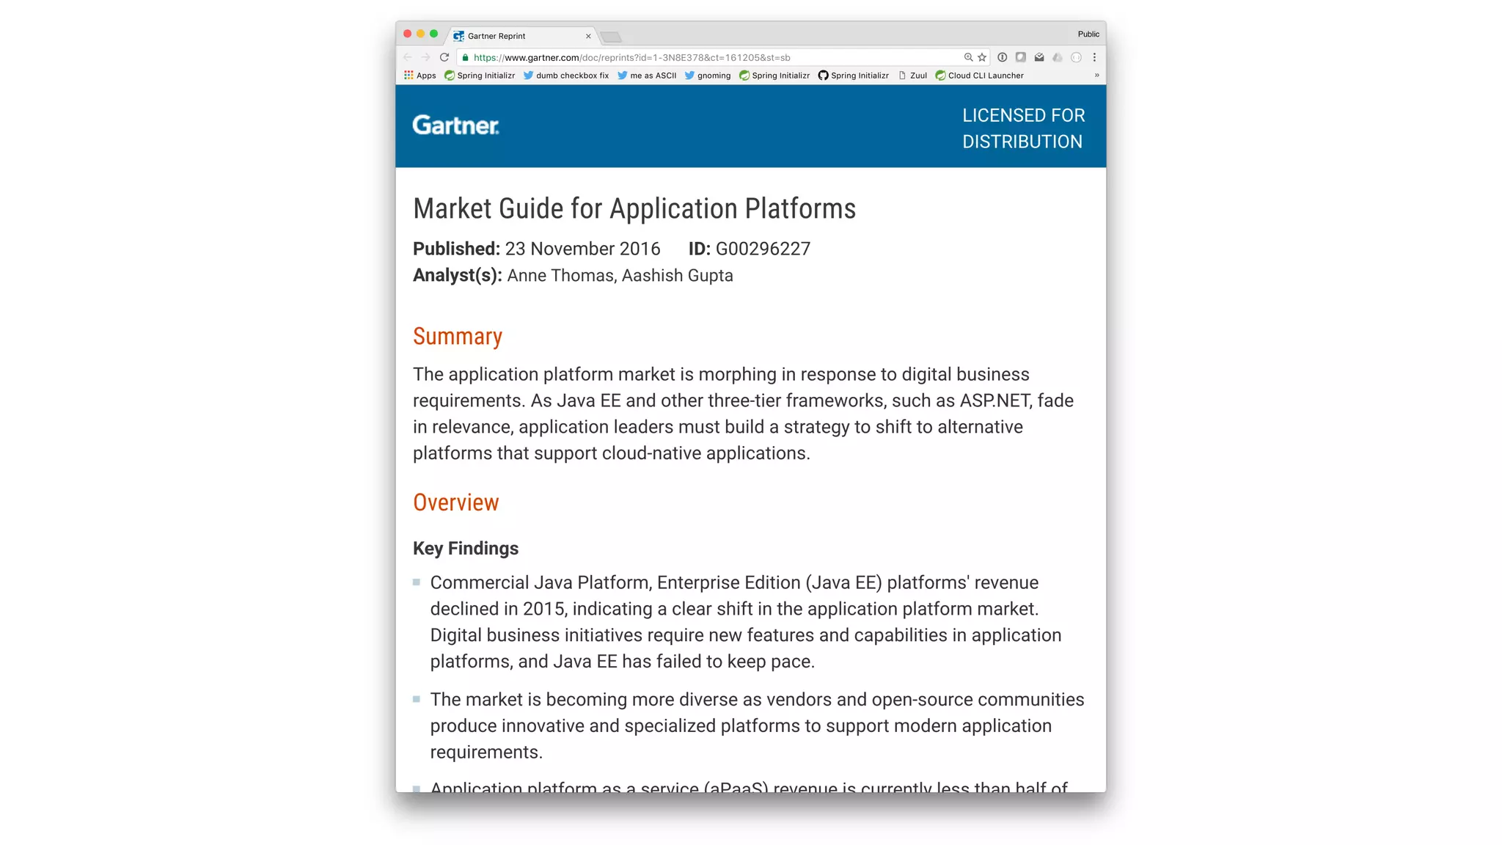Reload the Gartner page
This screenshot has height=845, width=1502.
click(444, 57)
